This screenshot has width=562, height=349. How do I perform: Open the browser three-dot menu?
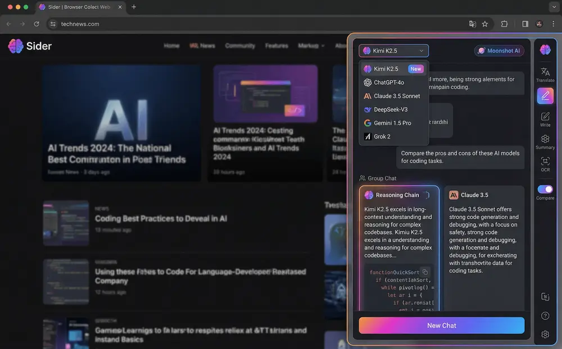click(554, 24)
